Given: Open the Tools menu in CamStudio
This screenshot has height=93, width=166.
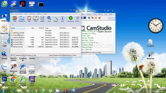Looking at the screenshot, I should (x=95, y=14).
